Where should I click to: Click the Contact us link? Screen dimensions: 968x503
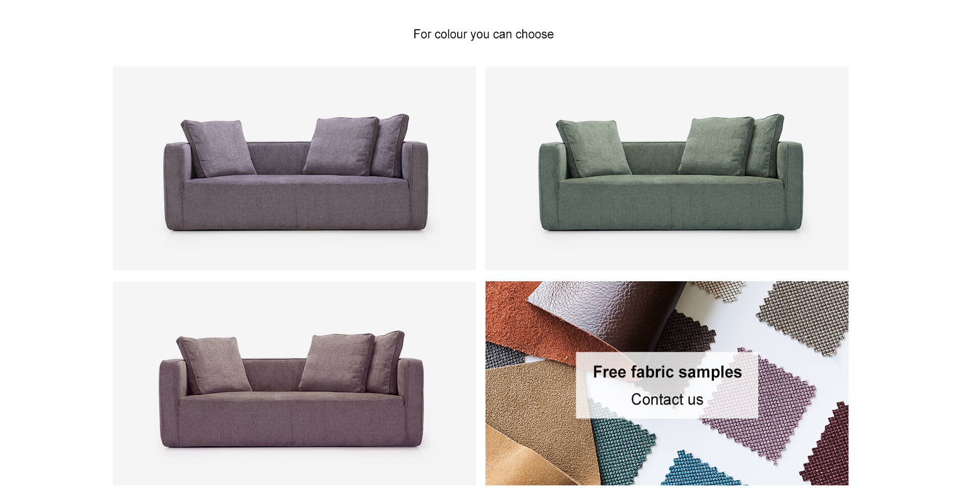pyautogui.click(x=667, y=399)
